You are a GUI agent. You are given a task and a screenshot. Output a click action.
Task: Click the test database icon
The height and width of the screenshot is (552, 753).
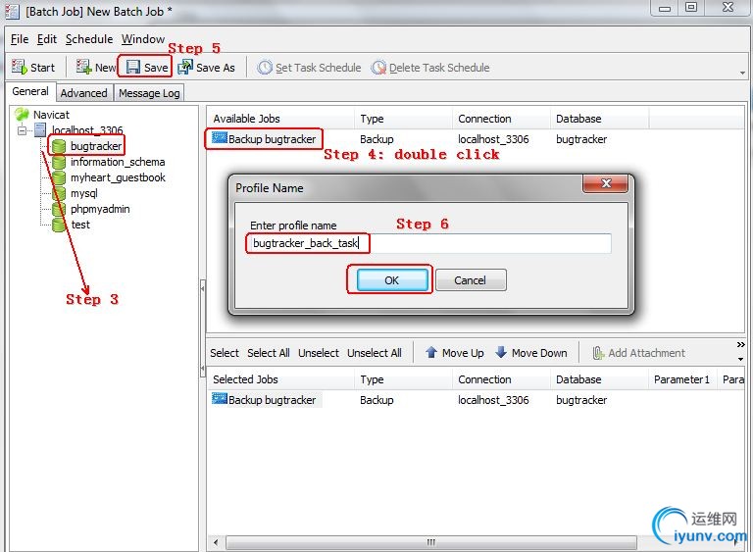point(59,225)
